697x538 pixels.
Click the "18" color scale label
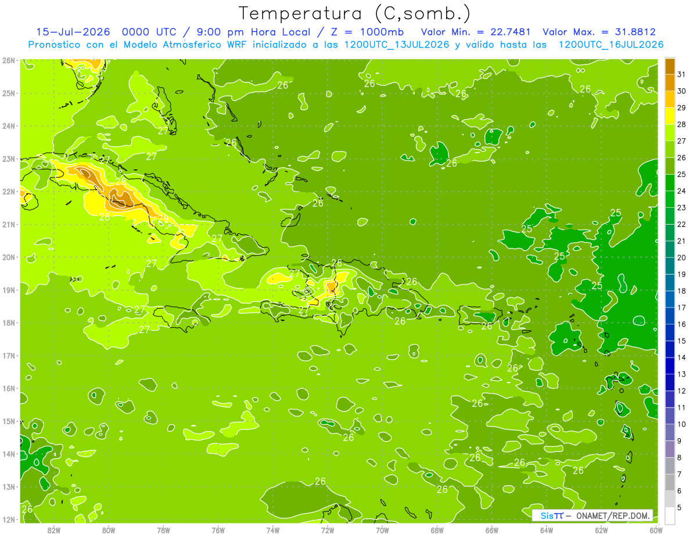coord(682,291)
